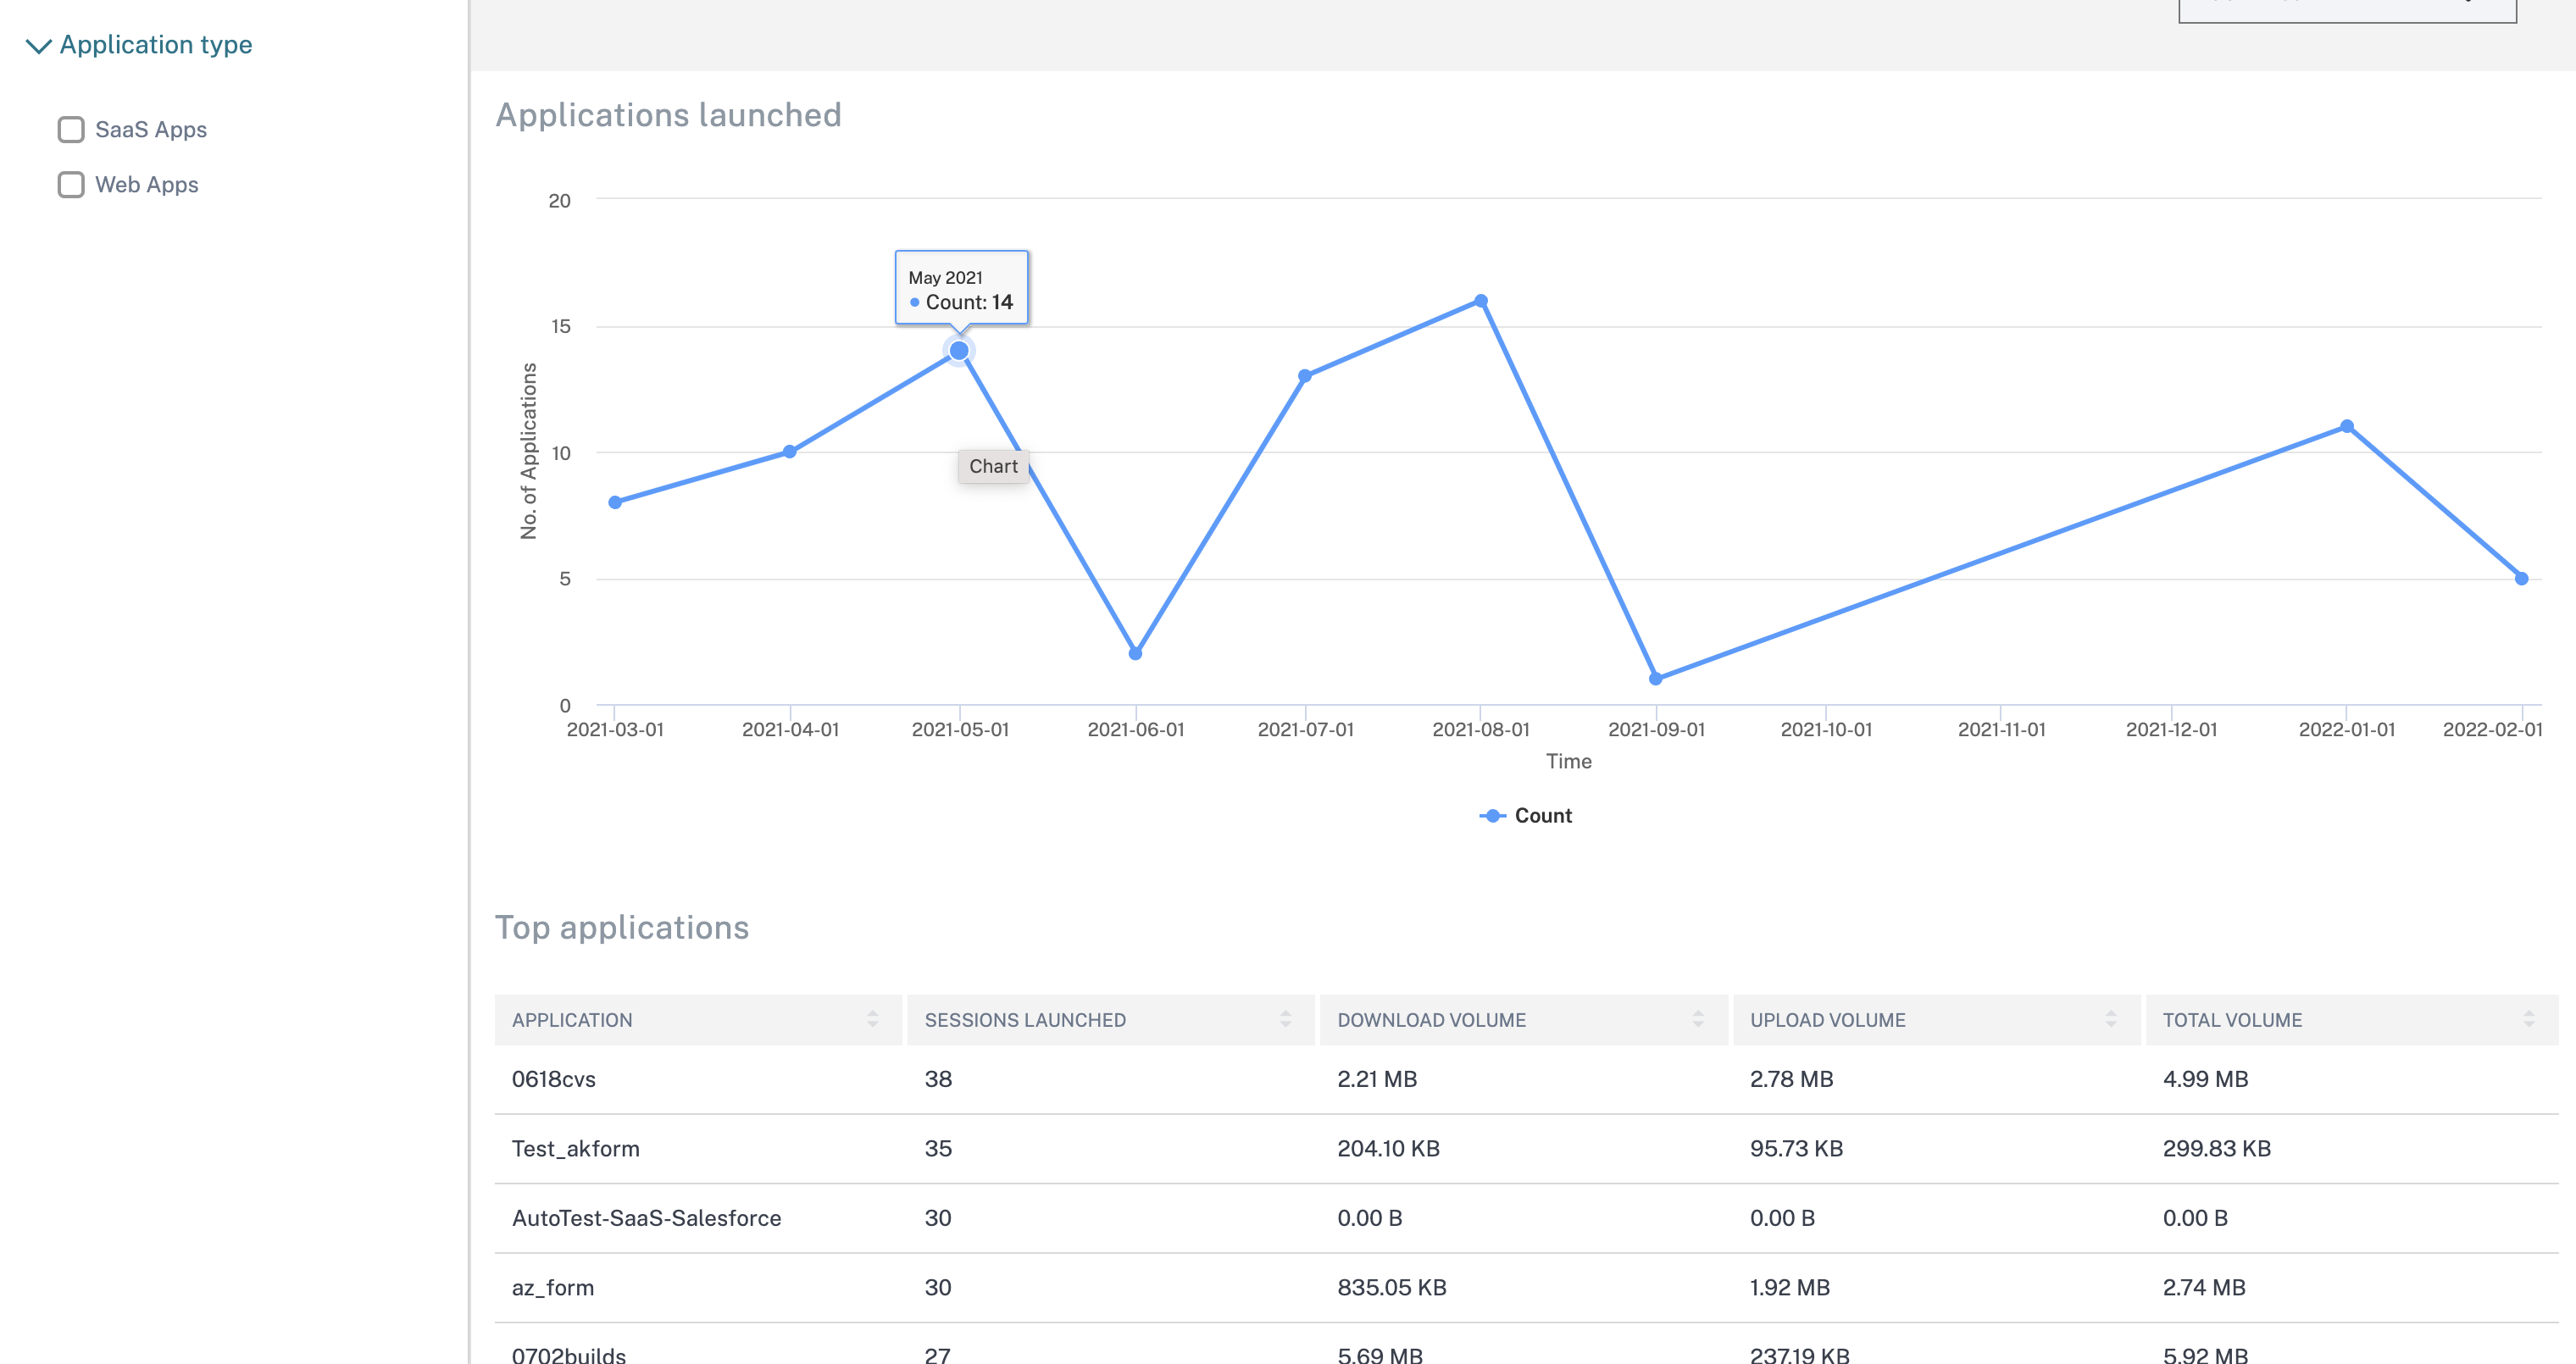Enable the SaaS Apps checkbox

pyautogui.click(x=71, y=130)
